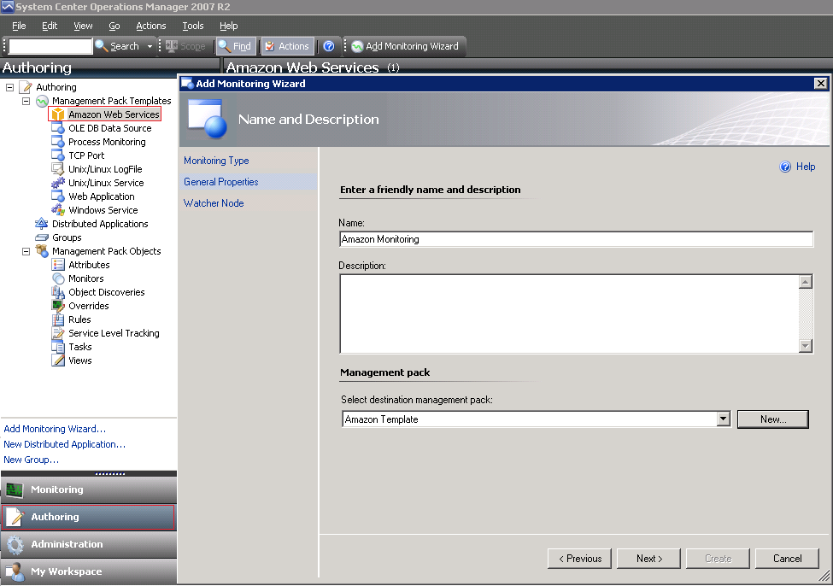The height and width of the screenshot is (586, 833).
Task: Open the Tools menu
Action: (193, 26)
